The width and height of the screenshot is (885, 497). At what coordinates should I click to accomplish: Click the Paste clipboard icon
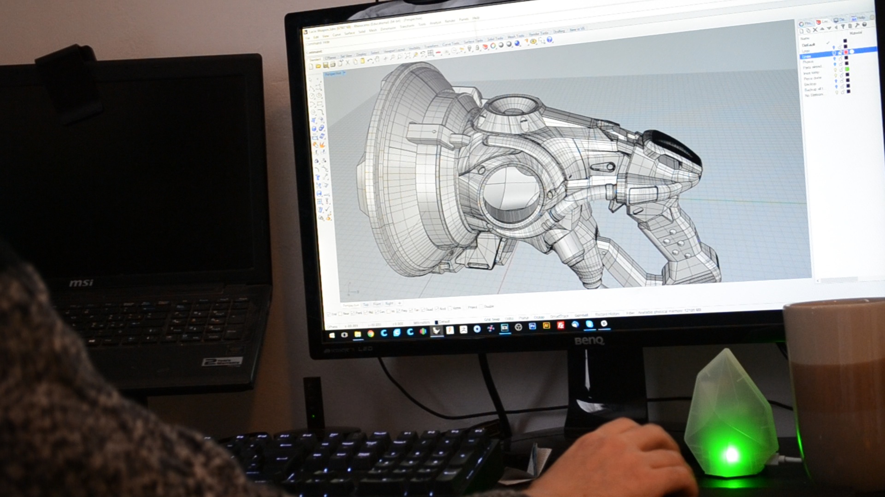pyautogui.click(x=362, y=61)
